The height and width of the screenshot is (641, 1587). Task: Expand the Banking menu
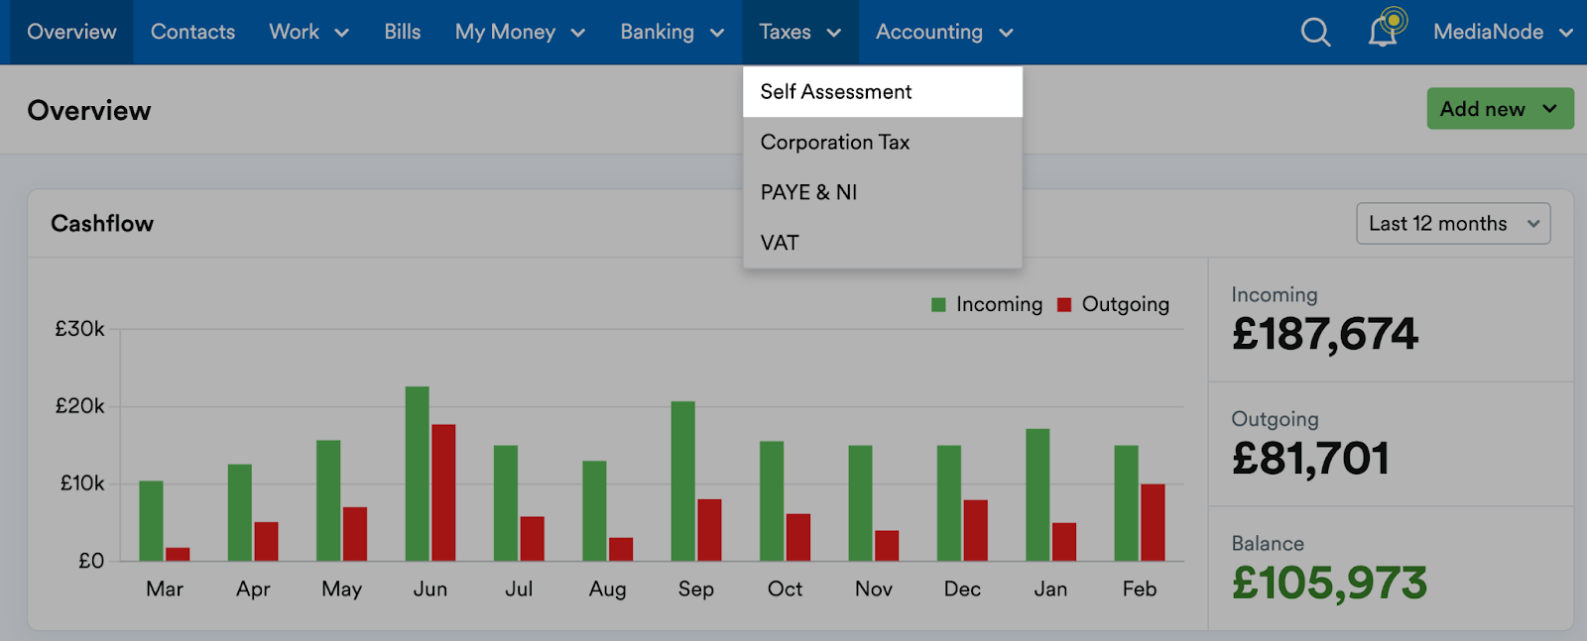click(x=671, y=32)
